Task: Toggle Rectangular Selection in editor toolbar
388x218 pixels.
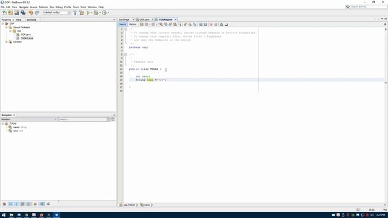Action: click(x=180, y=24)
